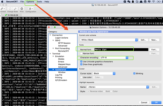This screenshot has width=163, height=106.
Task: Collapse the Appearance tree node
Action: pos(53,69)
